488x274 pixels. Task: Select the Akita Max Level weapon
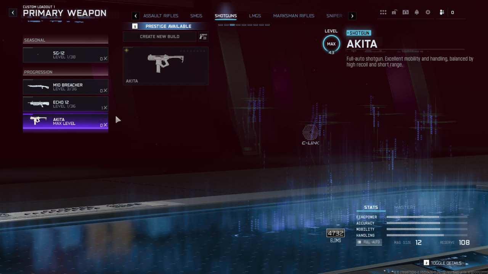coord(66,121)
